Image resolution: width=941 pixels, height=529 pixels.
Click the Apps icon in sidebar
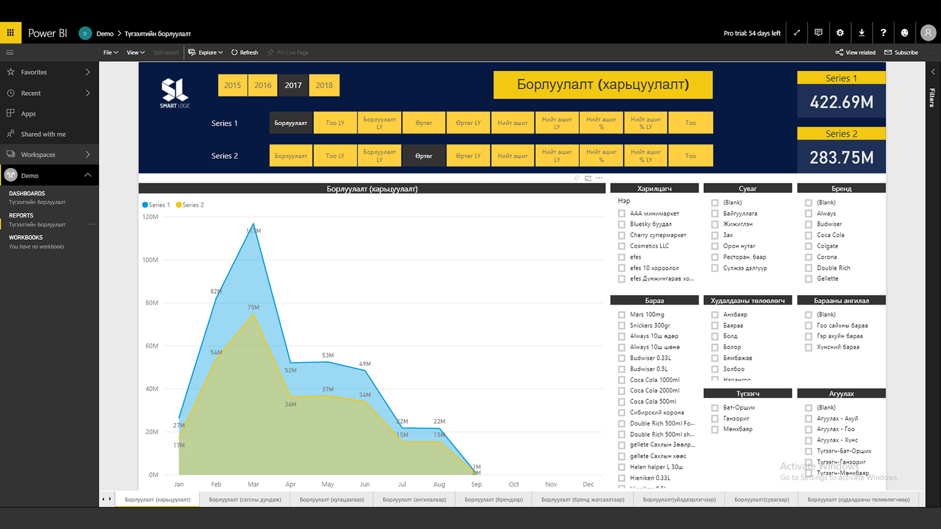[x=11, y=113]
